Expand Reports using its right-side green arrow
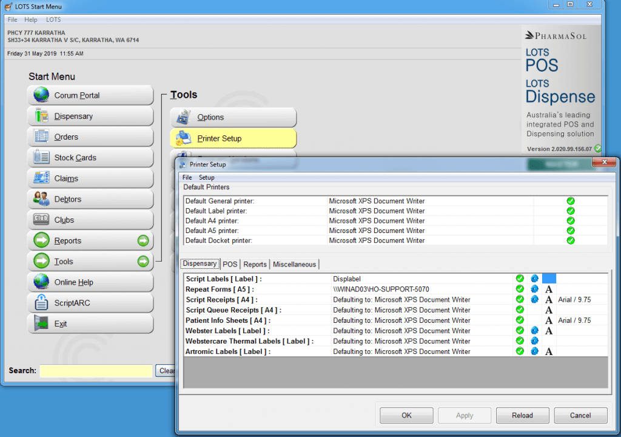Image resolution: width=621 pixels, height=437 pixels. (x=143, y=241)
